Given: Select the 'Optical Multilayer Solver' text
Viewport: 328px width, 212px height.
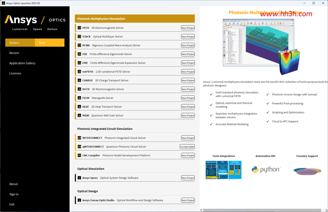Looking at the screenshot, I should point(108,37).
